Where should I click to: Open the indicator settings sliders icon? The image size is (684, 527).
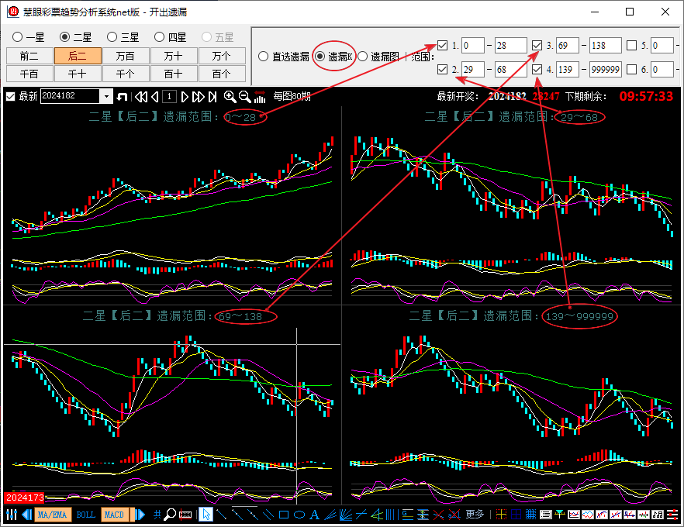click(12, 515)
